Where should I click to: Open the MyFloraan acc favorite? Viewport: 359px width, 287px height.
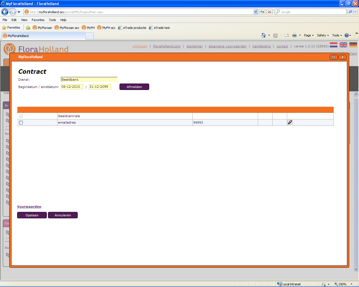pos(67,27)
